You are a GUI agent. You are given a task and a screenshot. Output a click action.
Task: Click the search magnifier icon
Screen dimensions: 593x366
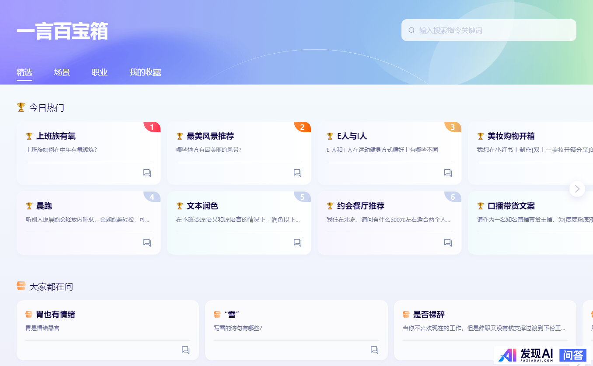[412, 30]
